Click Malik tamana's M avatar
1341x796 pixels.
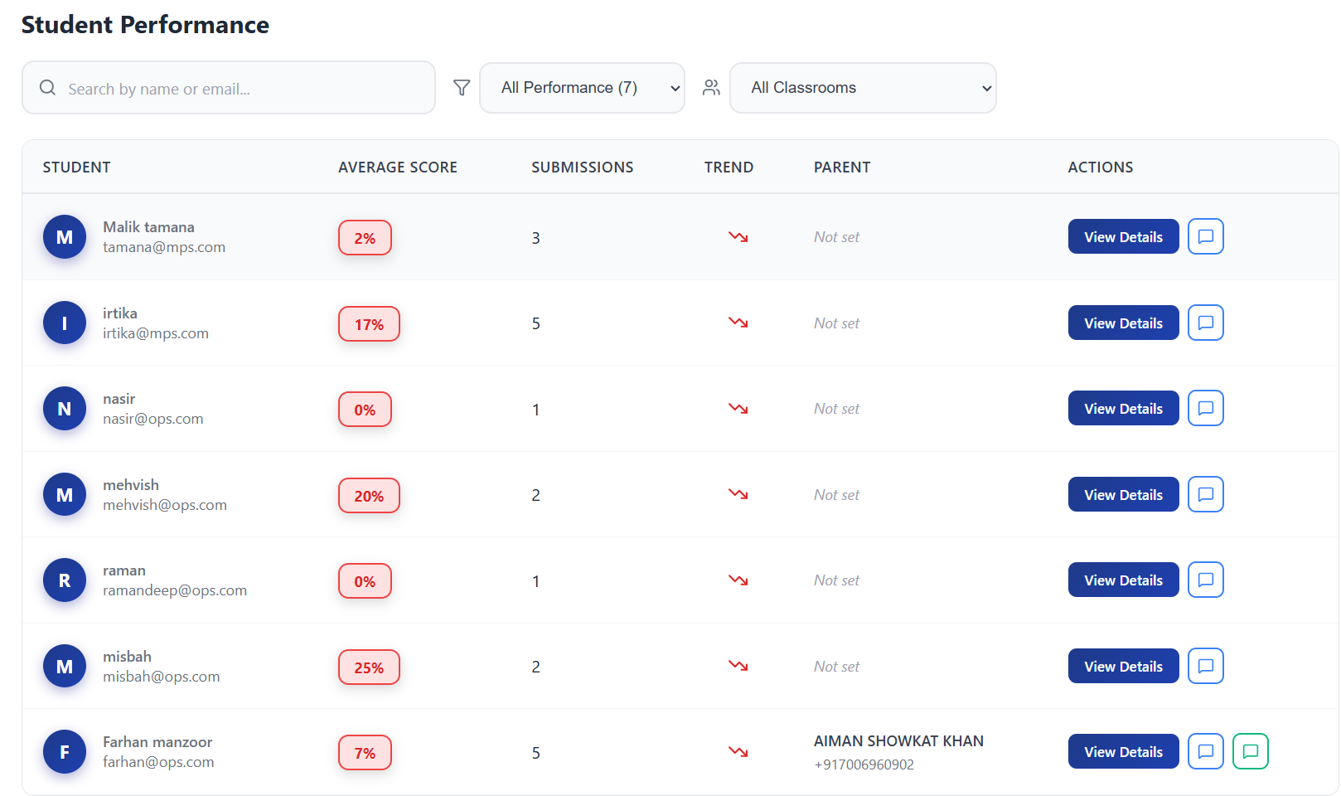65,237
